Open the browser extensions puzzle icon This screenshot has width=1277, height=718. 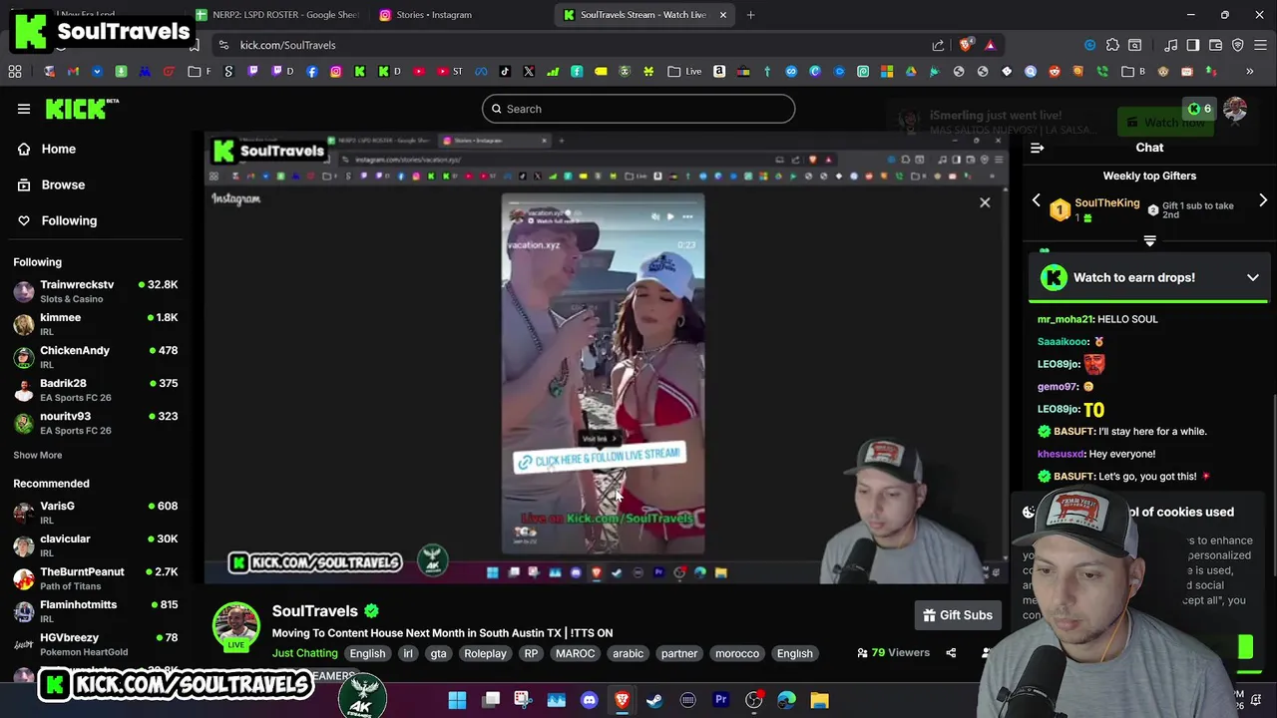1112,45
